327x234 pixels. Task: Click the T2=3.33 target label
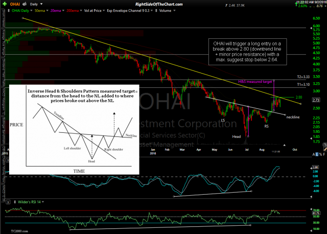(x=303, y=77)
